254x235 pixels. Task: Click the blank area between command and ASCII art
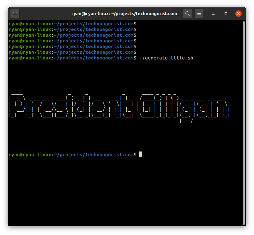(x=126, y=76)
